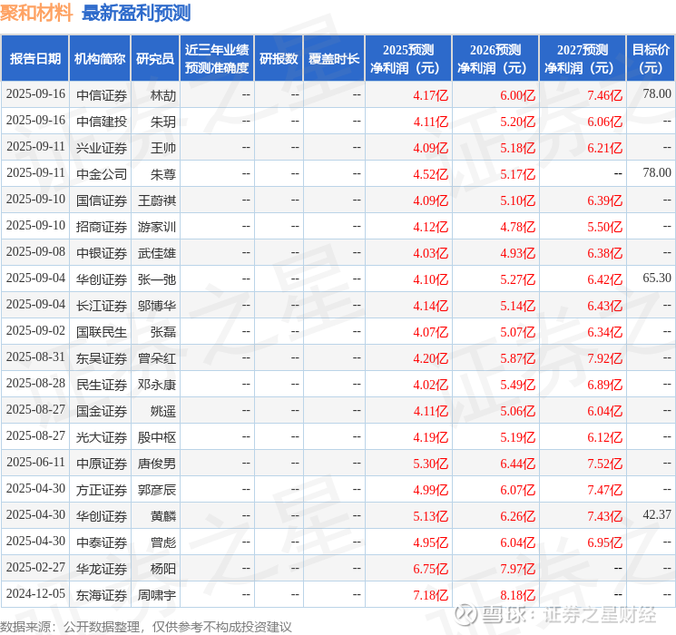The image size is (676, 635).
Task: Click the 近三年业绩预测准确度 column header
Action: coord(217,59)
